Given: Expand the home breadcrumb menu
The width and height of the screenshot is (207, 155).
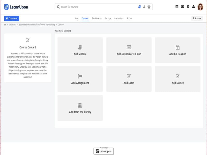Looking at the screenshot, I should [x=5, y=25].
